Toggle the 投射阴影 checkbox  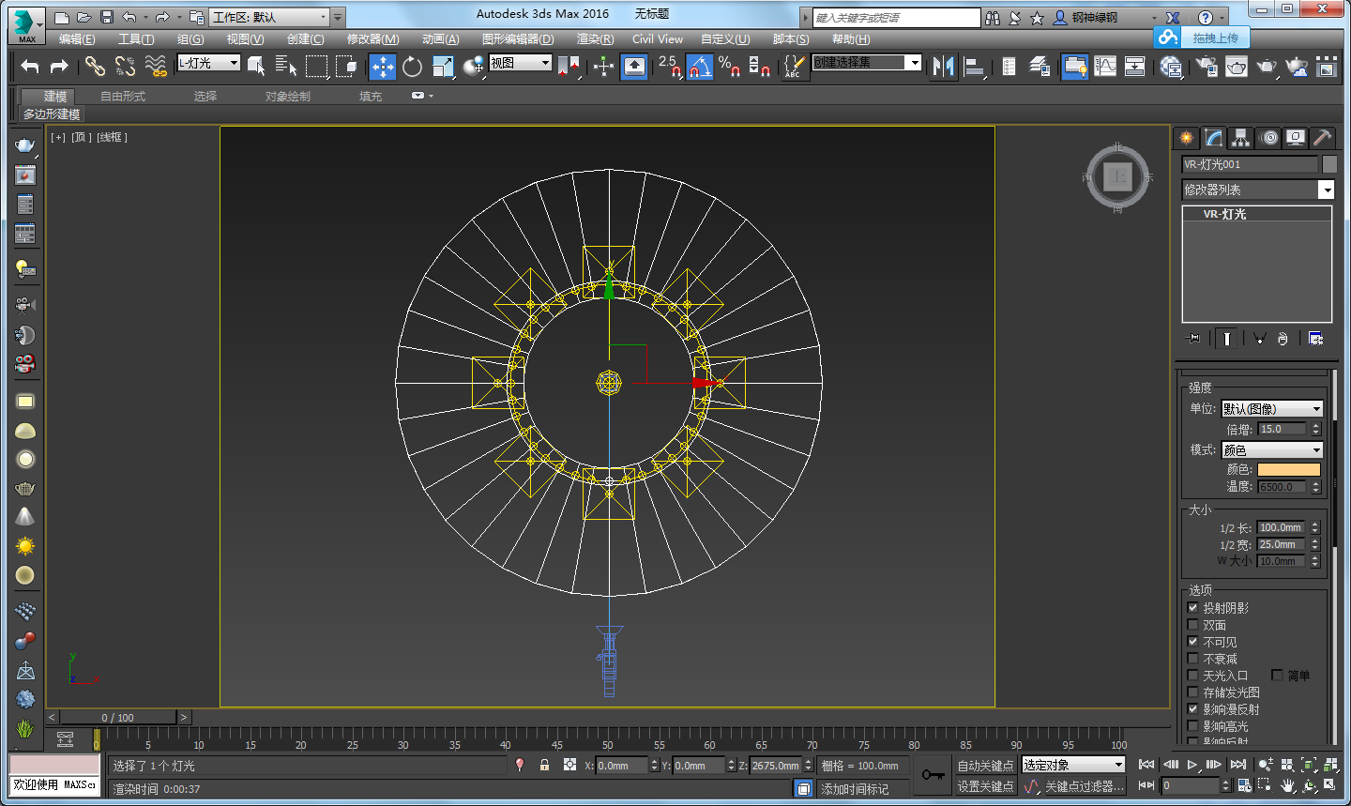(1193, 608)
